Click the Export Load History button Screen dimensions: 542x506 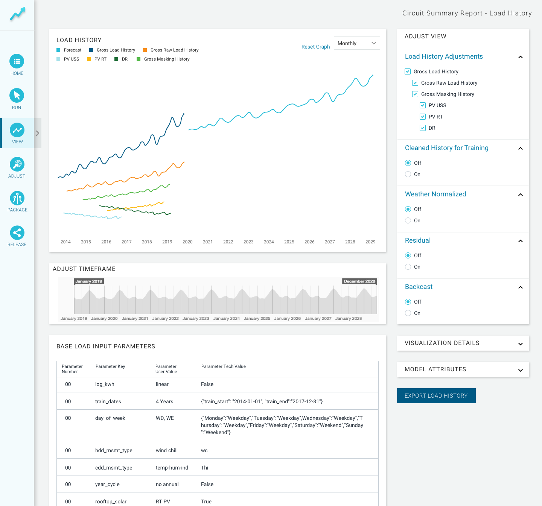click(x=436, y=396)
